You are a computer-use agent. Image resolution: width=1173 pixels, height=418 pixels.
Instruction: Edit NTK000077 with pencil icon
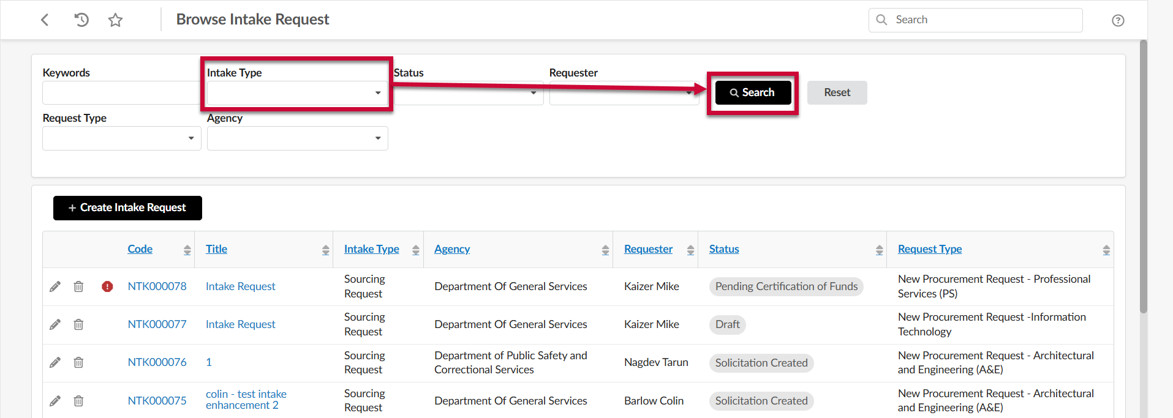[55, 324]
